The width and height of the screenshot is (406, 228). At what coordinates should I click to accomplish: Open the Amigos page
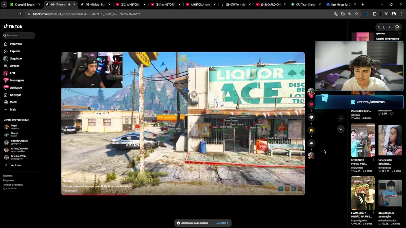11,66
